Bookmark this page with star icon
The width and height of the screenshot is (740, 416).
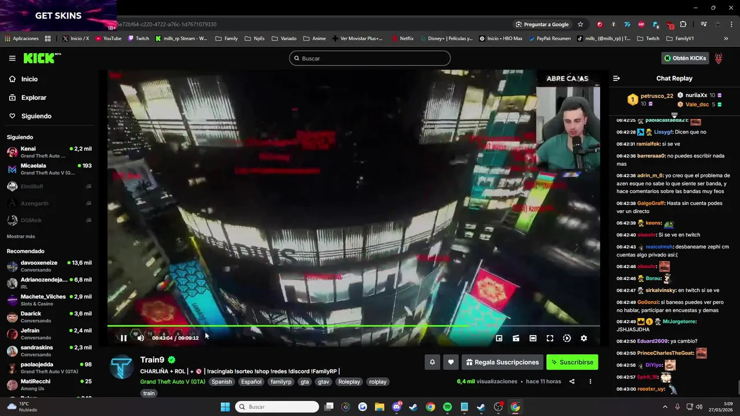580,24
